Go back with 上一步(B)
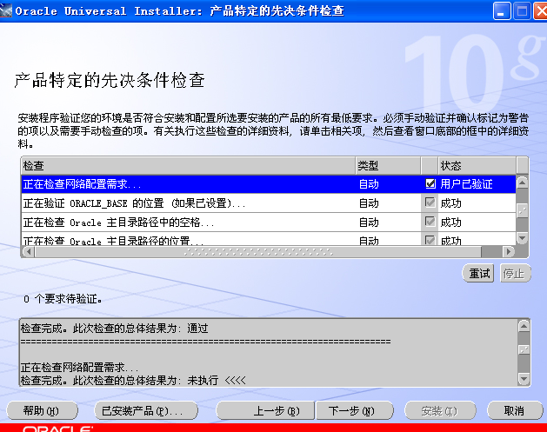This screenshot has height=432, width=547. (265, 411)
